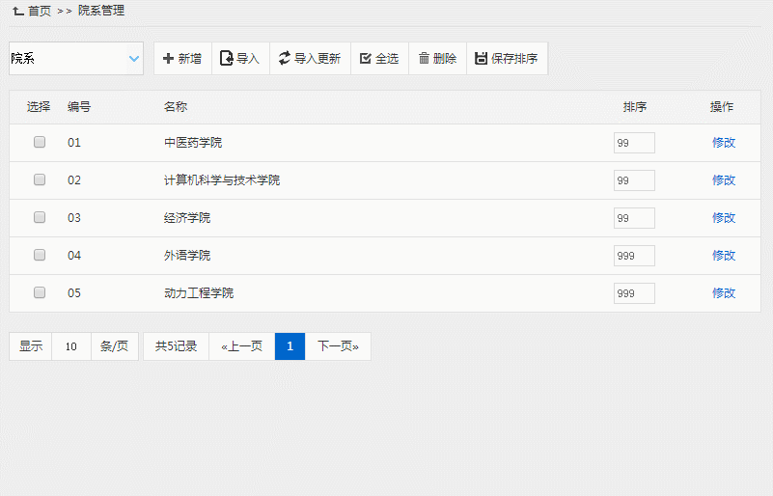Viewport: 773px width, 496px height.
Task: Click the 新增 plus icon button
Action: point(169,59)
